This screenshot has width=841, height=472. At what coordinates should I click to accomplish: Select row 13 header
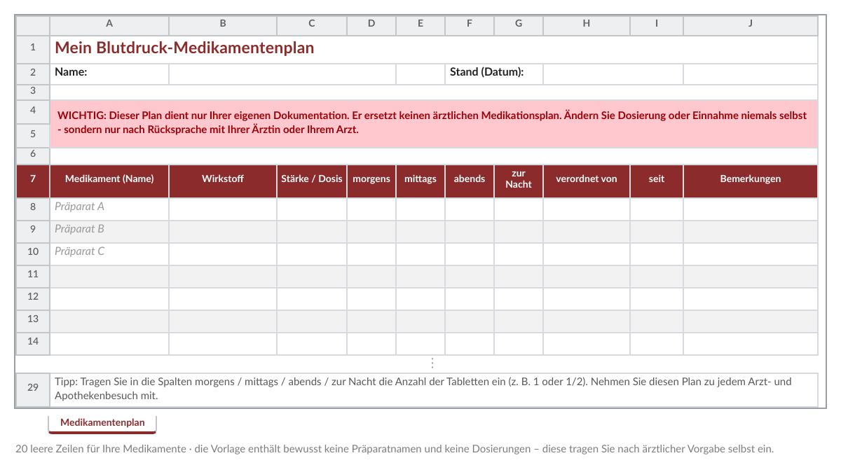[x=33, y=320]
